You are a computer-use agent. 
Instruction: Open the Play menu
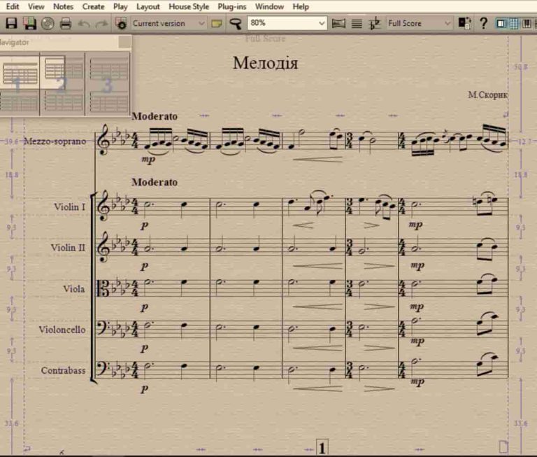(x=120, y=6)
